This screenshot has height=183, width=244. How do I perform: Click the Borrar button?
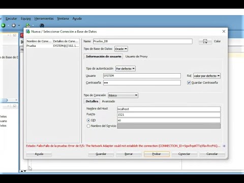point(129,154)
